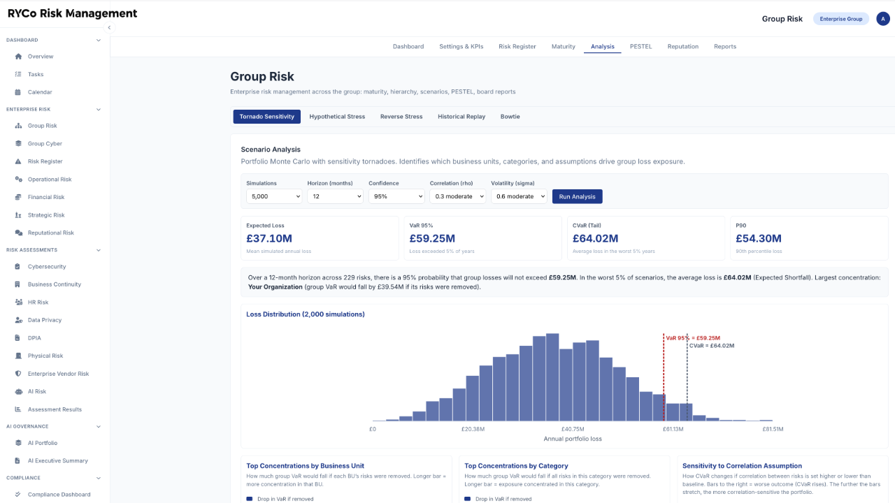Open the user avatar A icon
The width and height of the screenshot is (895, 503).
(x=882, y=19)
